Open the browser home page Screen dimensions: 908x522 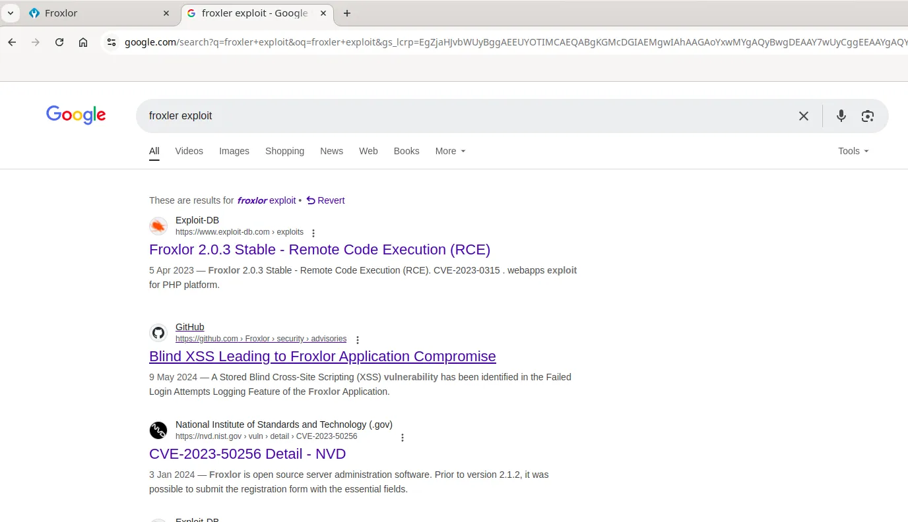[x=83, y=42]
